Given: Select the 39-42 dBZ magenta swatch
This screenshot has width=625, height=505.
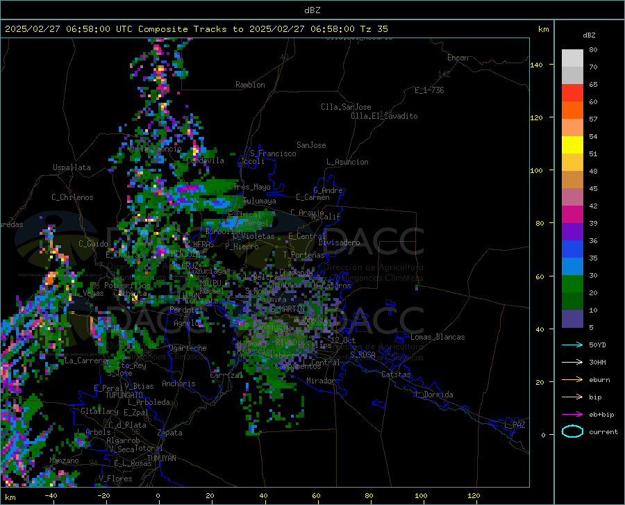Looking at the screenshot, I should tap(572, 215).
